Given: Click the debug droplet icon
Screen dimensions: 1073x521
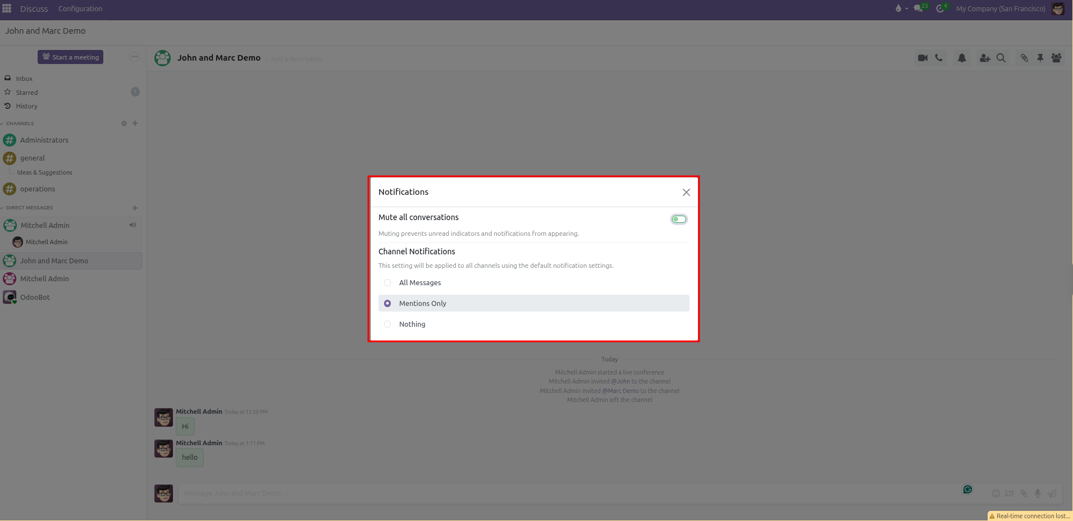Looking at the screenshot, I should tap(898, 8).
